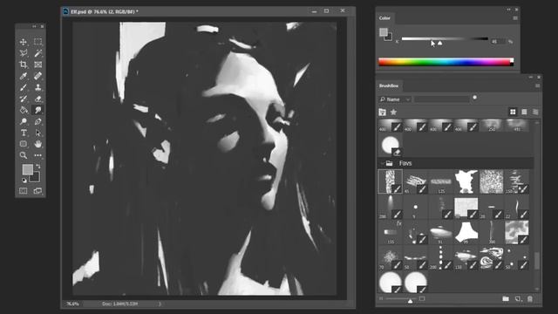Open the Edit Toolbar three-dots menu
Image resolution: width=558 pixels, height=314 pixels.
(x=37, y=155)
